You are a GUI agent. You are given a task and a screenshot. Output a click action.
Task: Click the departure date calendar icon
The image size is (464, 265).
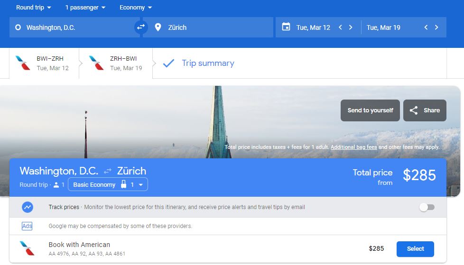pos(286,27)
